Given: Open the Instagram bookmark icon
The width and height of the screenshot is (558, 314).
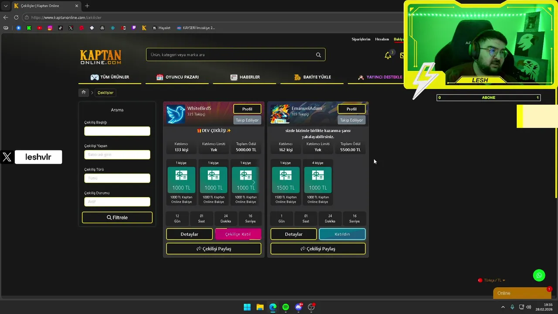Looking at the screenshot, I should pyautogui.click(x=50, y=28).
